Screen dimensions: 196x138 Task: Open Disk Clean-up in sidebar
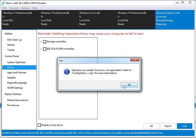click(14, 40)
